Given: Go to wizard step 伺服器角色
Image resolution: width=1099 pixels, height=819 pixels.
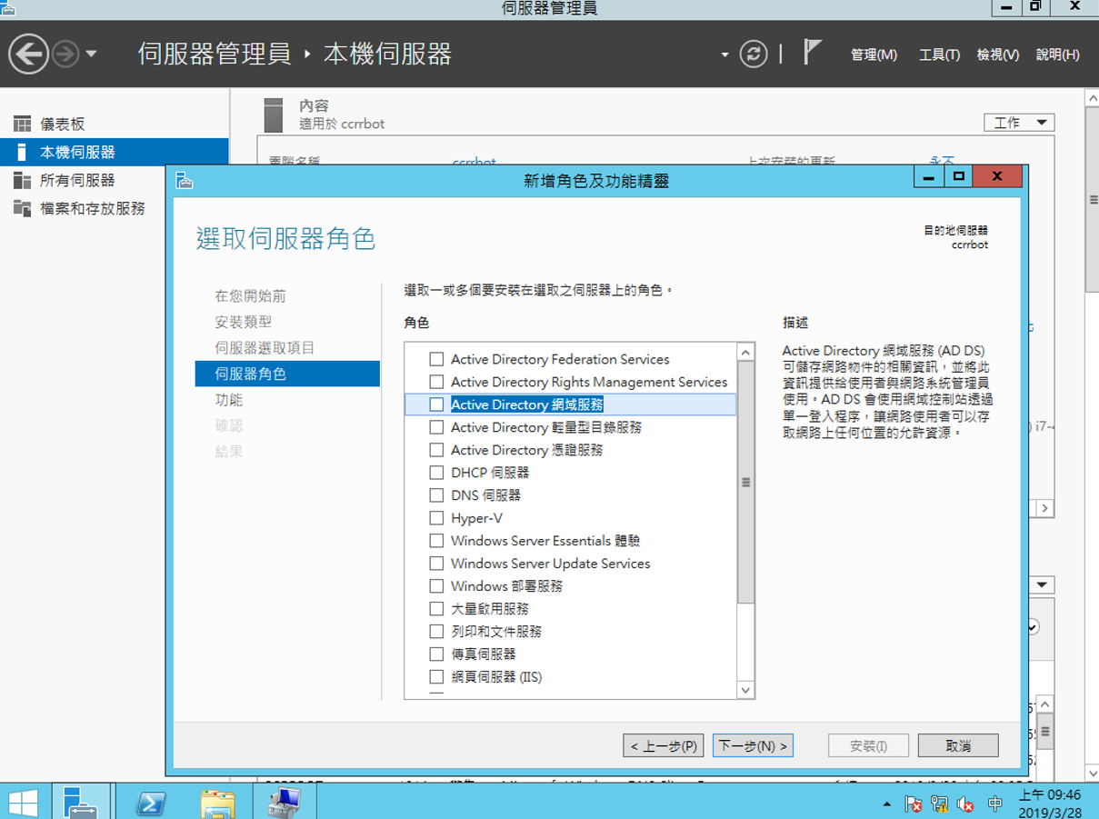Looking at the screenshot, I should (x=287, y=374).
